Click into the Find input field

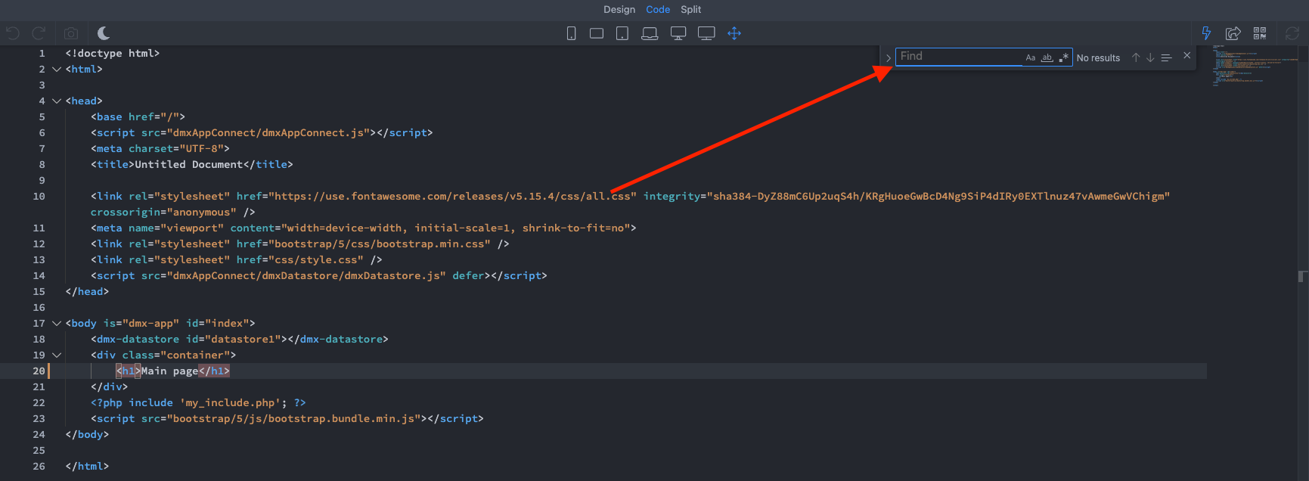tap(959, 57)
